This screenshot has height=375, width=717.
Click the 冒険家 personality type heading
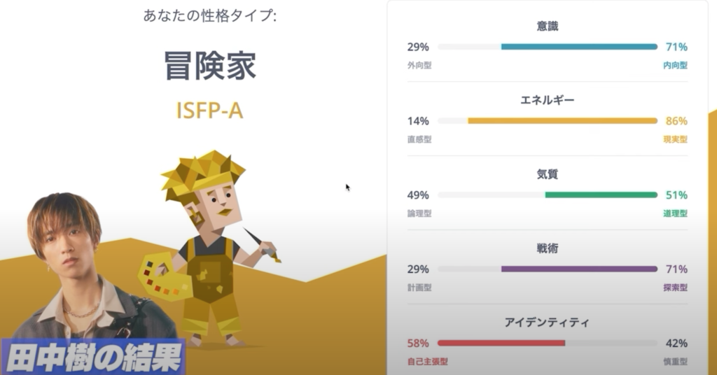click(x=210, y=66)
